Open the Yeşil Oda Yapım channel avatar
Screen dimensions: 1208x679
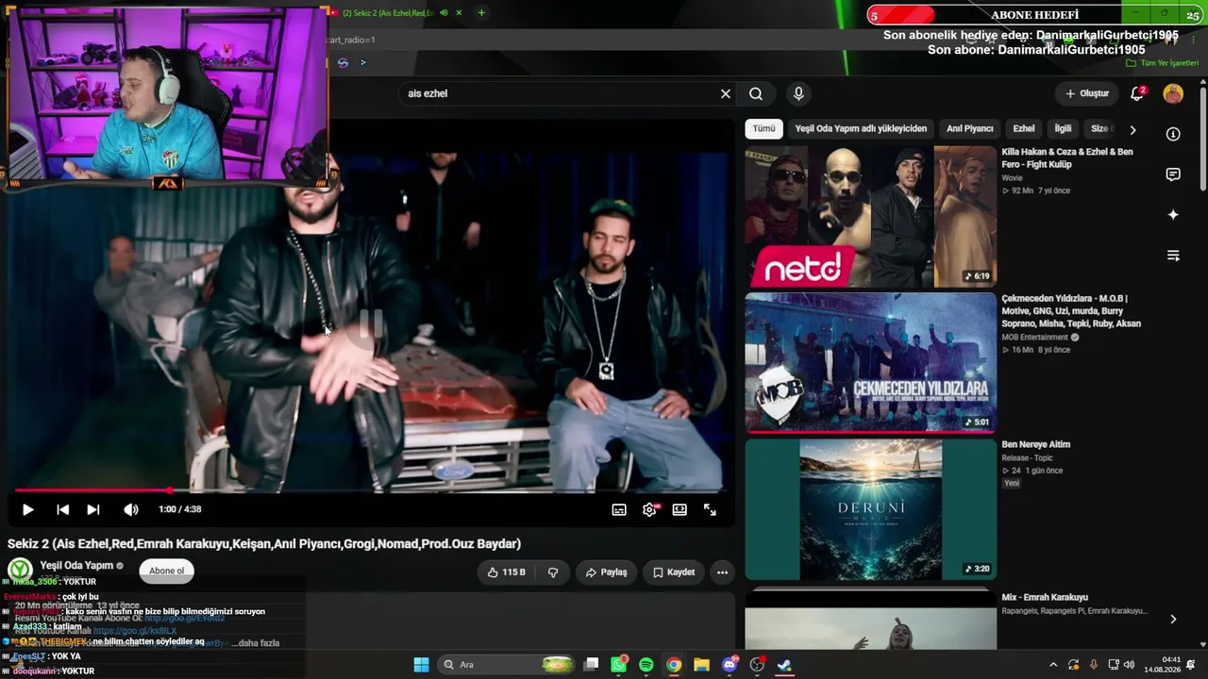pyautogui.click(x=21, y=570)
